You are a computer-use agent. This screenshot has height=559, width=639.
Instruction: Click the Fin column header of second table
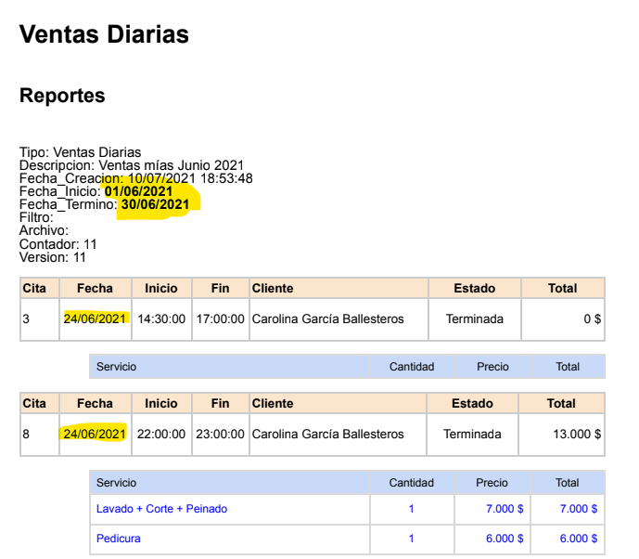coord(220,404)
